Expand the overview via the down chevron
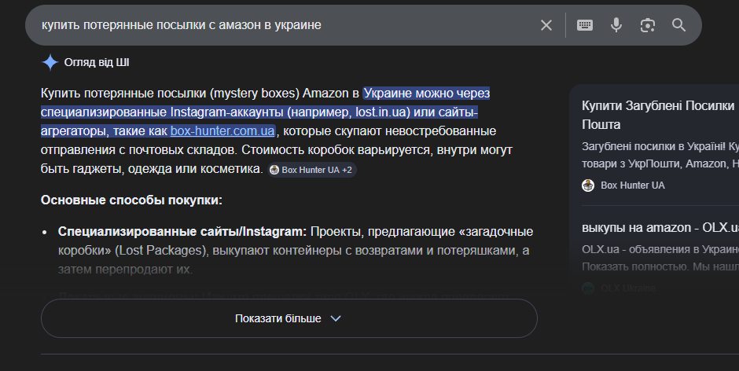This screenshot has height=371, width=739. 336,318
